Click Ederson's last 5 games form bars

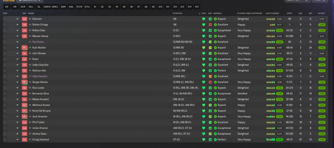point(271,19)
